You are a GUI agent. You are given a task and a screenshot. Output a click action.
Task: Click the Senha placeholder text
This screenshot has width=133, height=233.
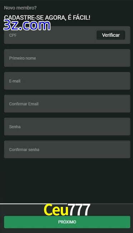(15, 127)
